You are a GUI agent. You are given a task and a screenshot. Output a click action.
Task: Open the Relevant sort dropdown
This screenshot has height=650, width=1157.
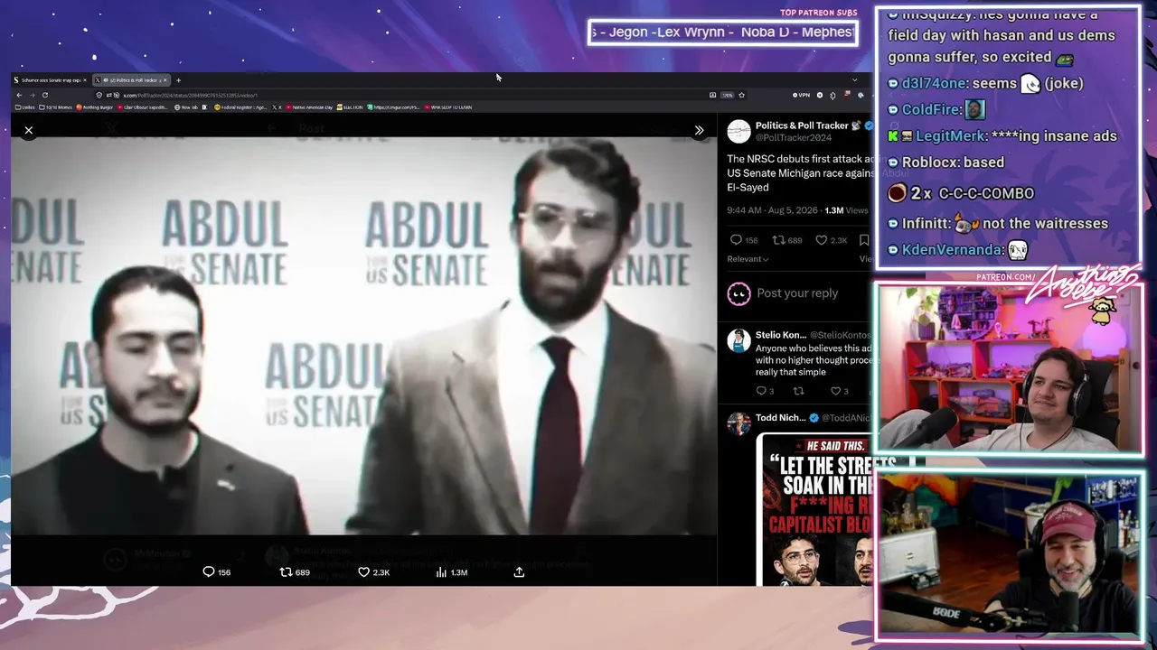tap(748, 259)
